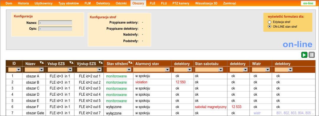
Task: Click monitorowane status in obszar E row
Action: 116,101
